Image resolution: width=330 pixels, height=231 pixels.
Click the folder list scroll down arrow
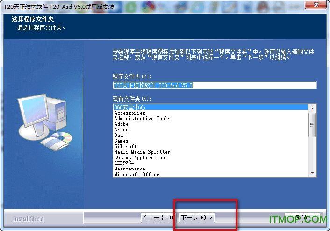click(312, 173)
